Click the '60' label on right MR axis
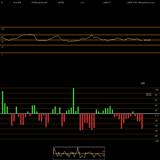The image size is (160, 160). [x=156, y=100]
